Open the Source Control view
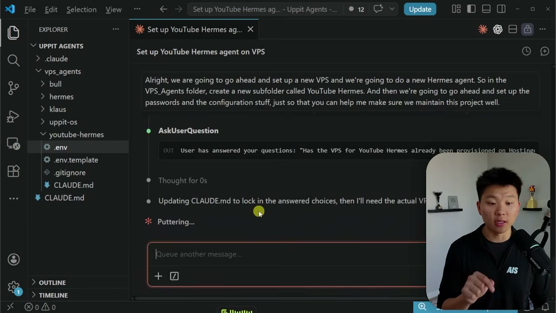Image resolution: width=556 pixels, height=313 pixels. [x=13, y=88]
